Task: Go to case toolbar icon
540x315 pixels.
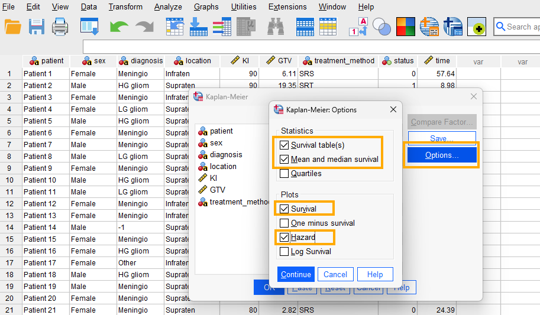Action: [175, 27]
